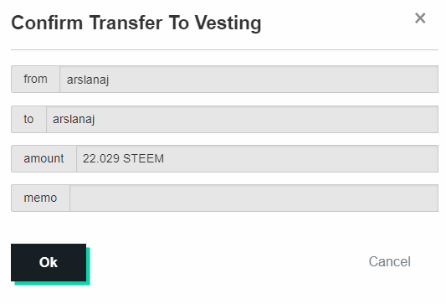The height and width of the screenshot is (304, 446).
Task: Click the sender name arslanaj in from row
Action: tap(88, 80)
